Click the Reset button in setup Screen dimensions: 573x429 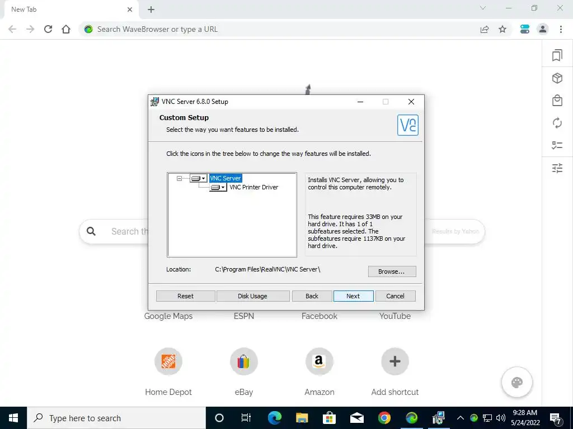click(185, 296)
